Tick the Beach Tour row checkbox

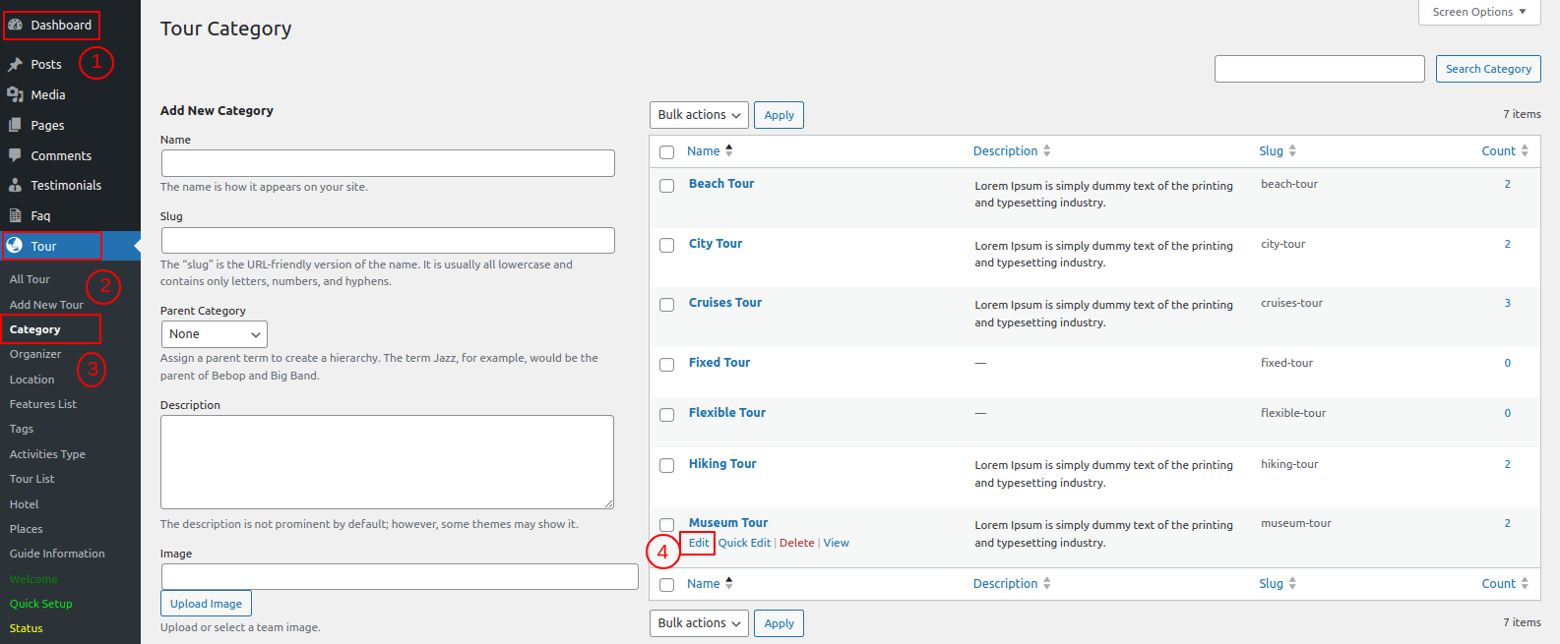[666, 186]
